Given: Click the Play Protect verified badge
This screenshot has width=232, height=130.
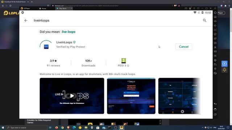Looking at the screenshot, I should coord(74,42).
